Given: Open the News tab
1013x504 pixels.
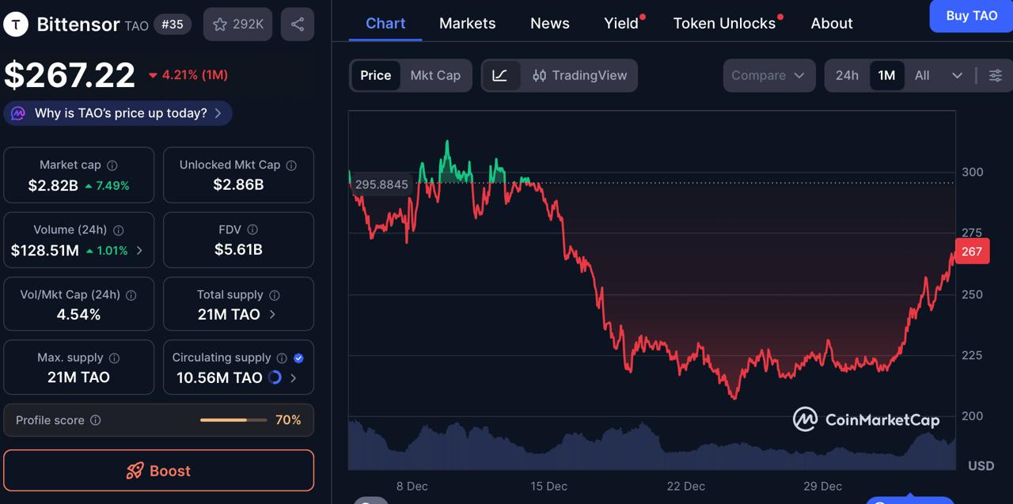Looking at the screenshot, I should [549, 23].
